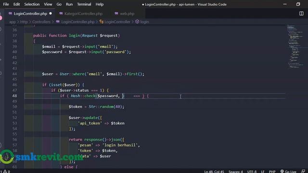Click the Controllers breadcrumb segment
This screenshot has height=173, width=308.
coord(41,22)
